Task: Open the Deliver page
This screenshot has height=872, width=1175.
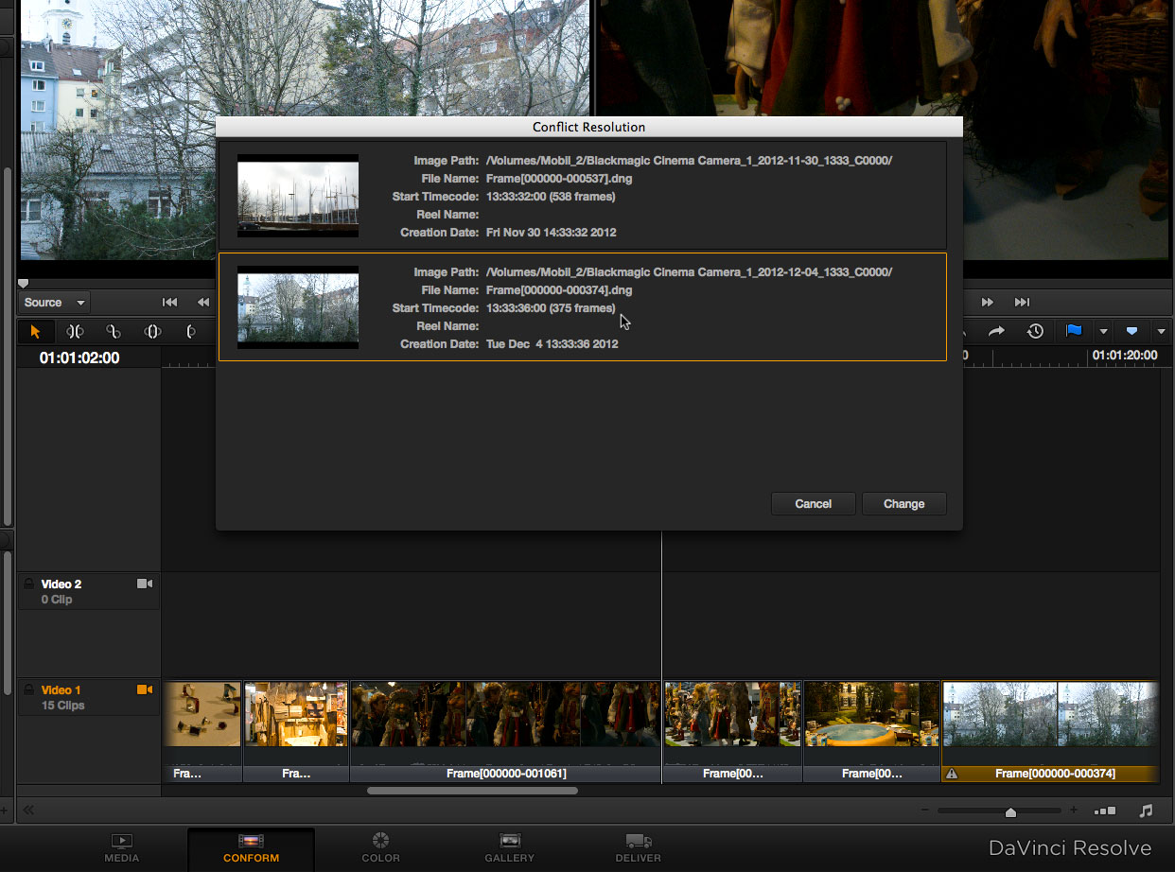Action: pyautogui.click(x=638, y=846)
